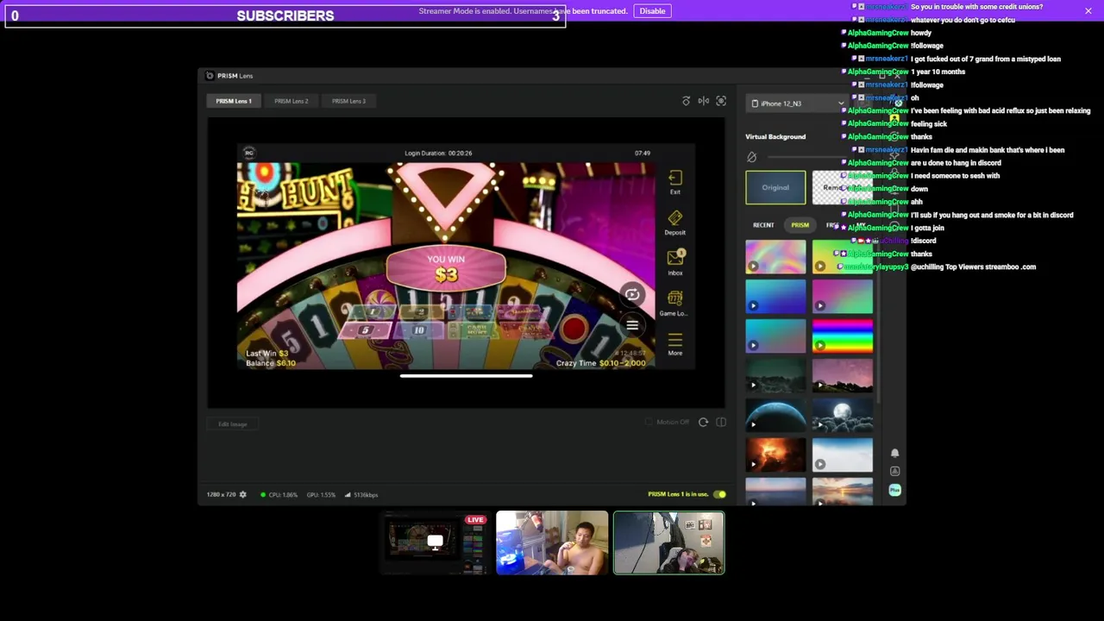Choose the vivid rainbow stripes background

point(842,336)
